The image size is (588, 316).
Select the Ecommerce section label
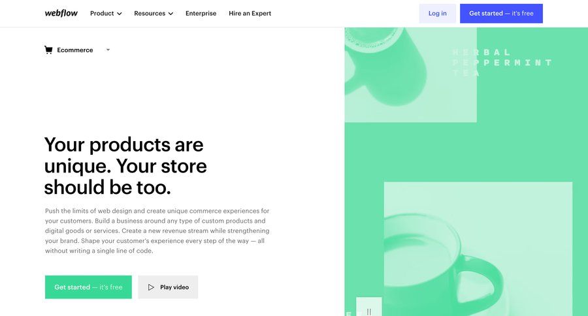pos(74,50)
